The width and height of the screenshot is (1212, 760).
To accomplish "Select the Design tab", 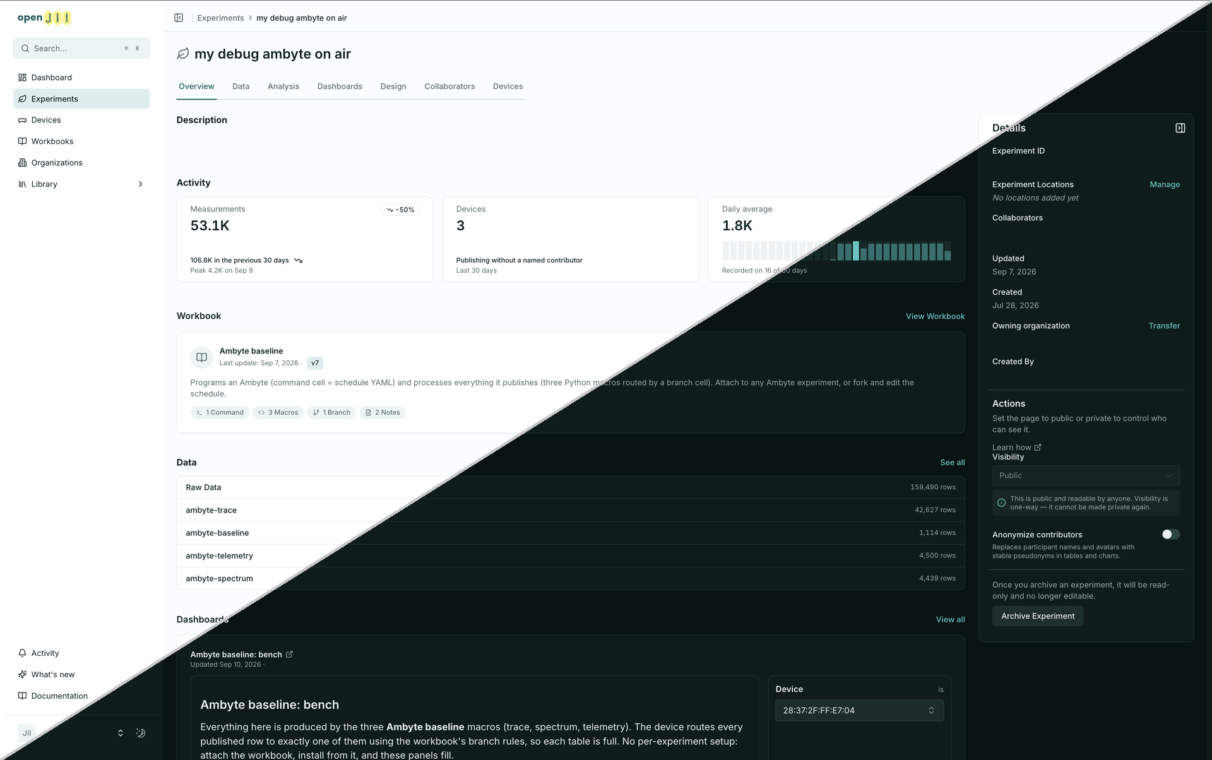I will [393, 86].
